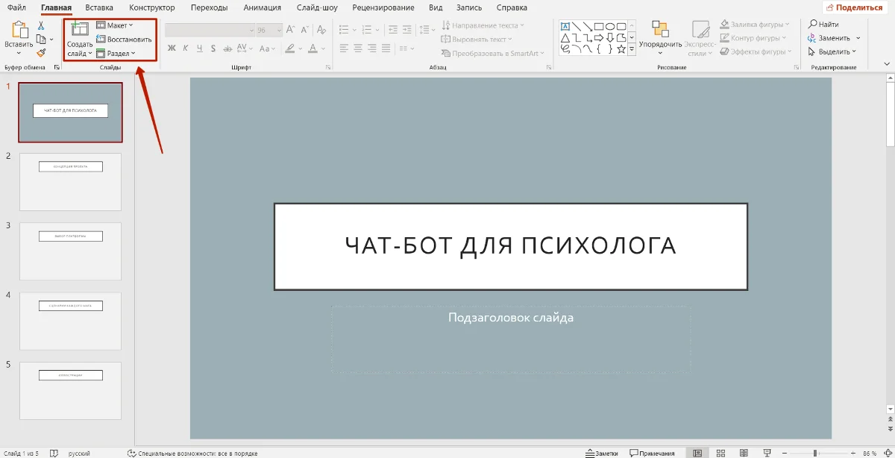Click the Cut scissors icon

[x=42, y=26]
